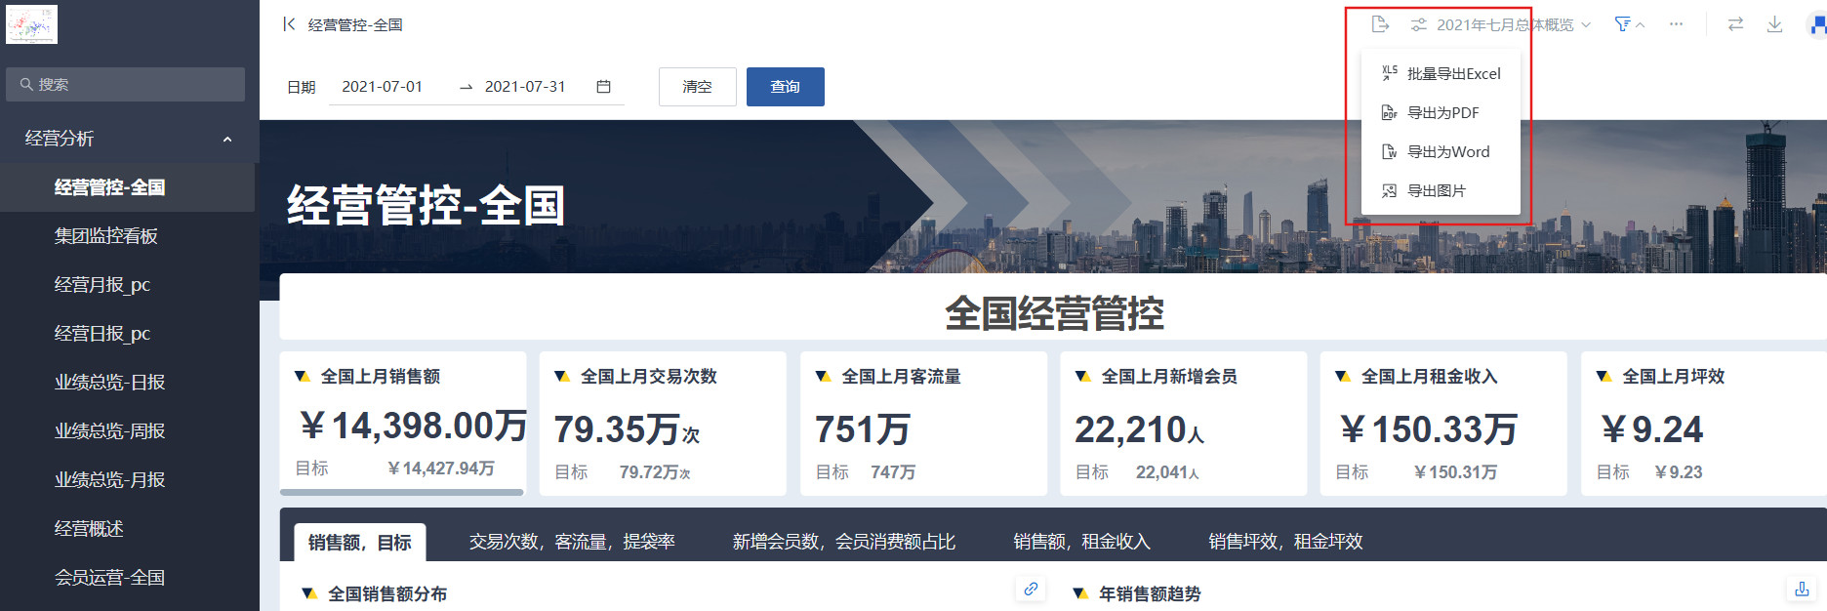
Task: Open the 销售额, 租金收入 tab
Action: pos(1081,542)
